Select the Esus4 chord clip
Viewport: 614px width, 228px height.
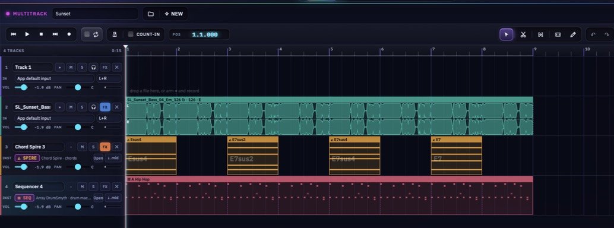151,156
